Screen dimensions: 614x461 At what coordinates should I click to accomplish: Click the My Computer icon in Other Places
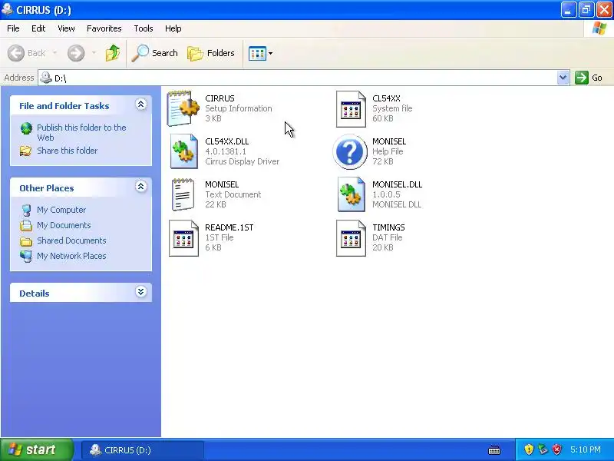tap(26, 210)
